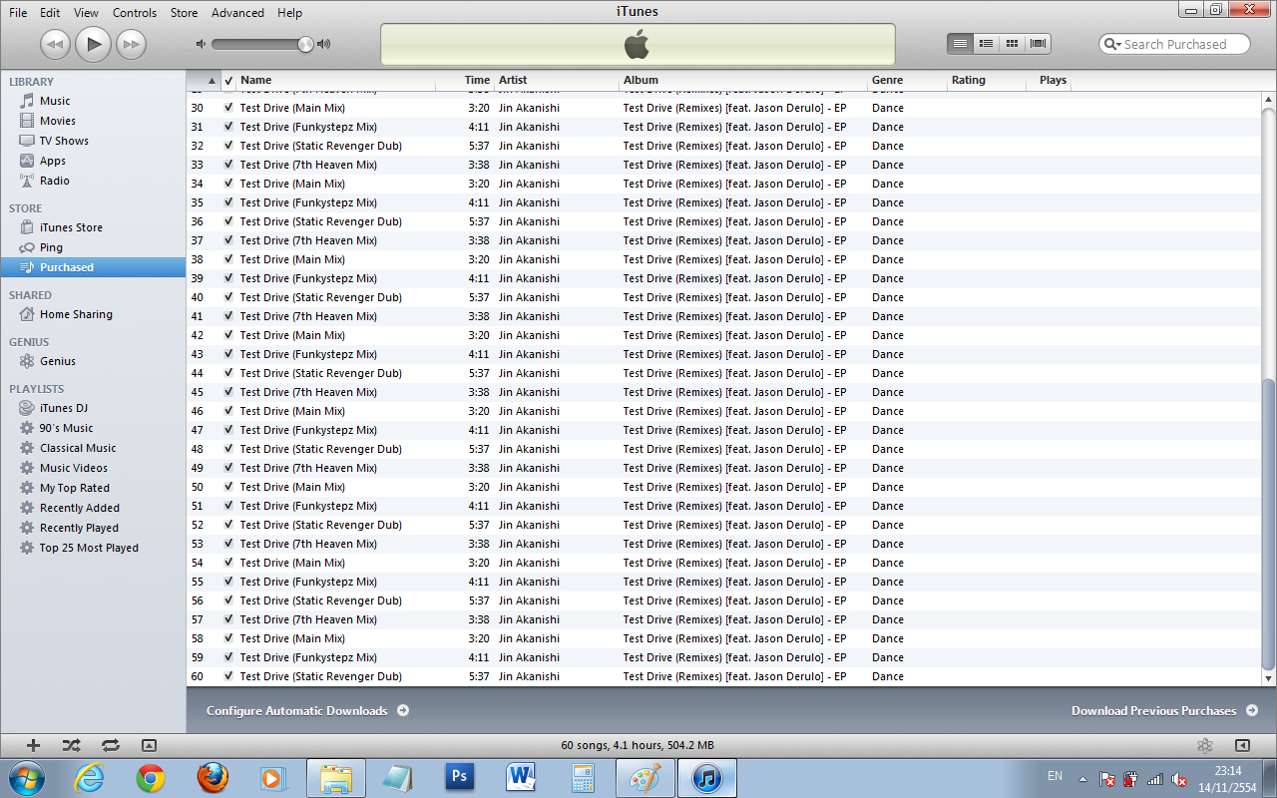
Task: Mute via the low-volume speaker icon
Action: (x=201, y=44)
